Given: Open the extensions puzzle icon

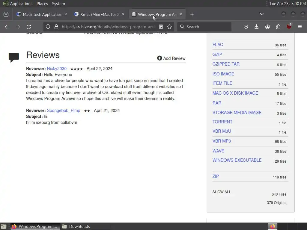Looking at the screenshot, I should tap(278, 27).
